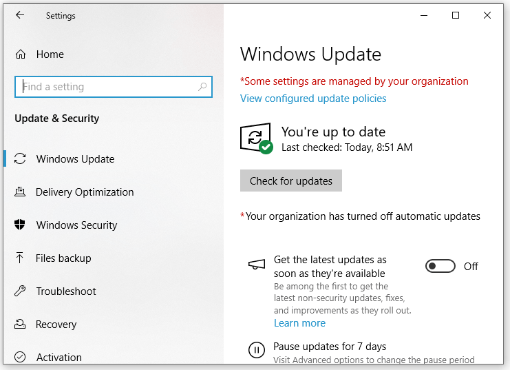Click the Recovery icon in sidebar
510x370 pixels.
click(x=20, y=324)
